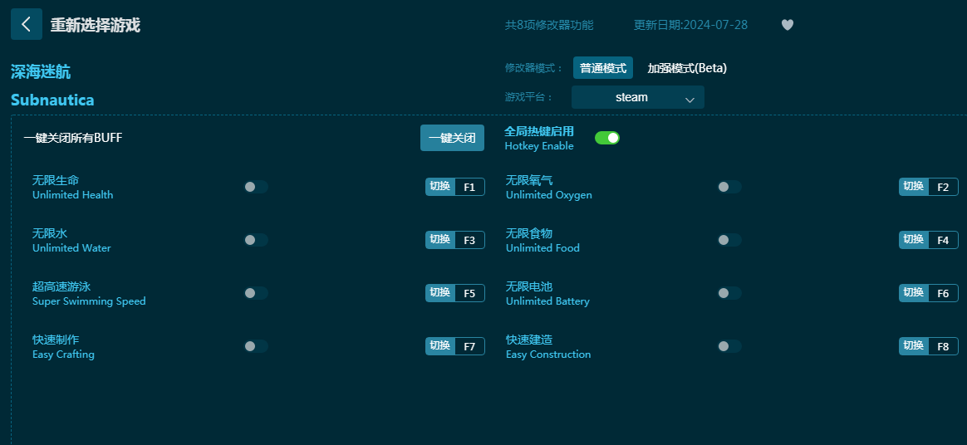The width and height of the screenshot is (967, 445).
Task: Click the F2 hotkey field
Action: (x=943, y=187)
